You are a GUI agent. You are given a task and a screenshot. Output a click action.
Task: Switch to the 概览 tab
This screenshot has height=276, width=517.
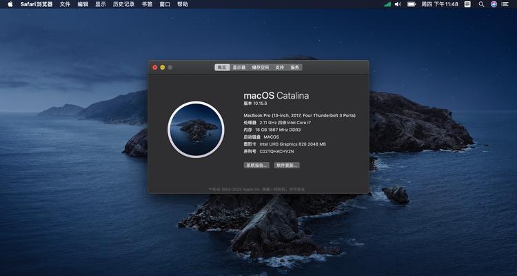[x=222, y=68]
